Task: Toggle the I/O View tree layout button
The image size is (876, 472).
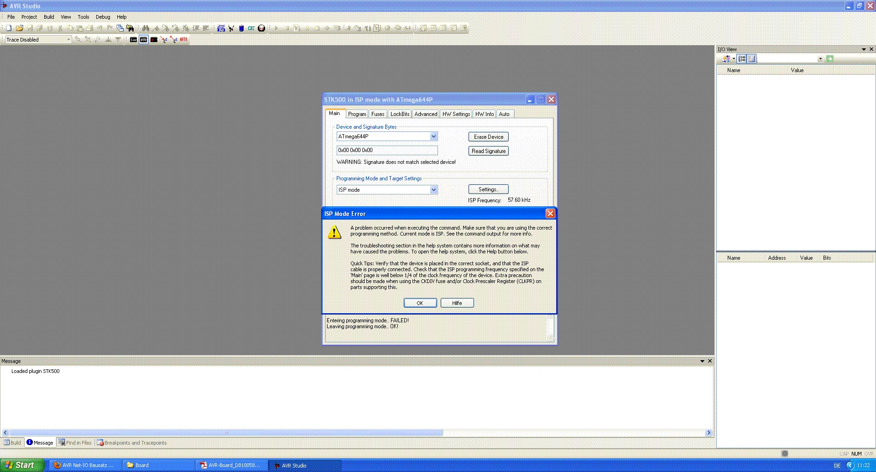Action: (x=742, y=58)
